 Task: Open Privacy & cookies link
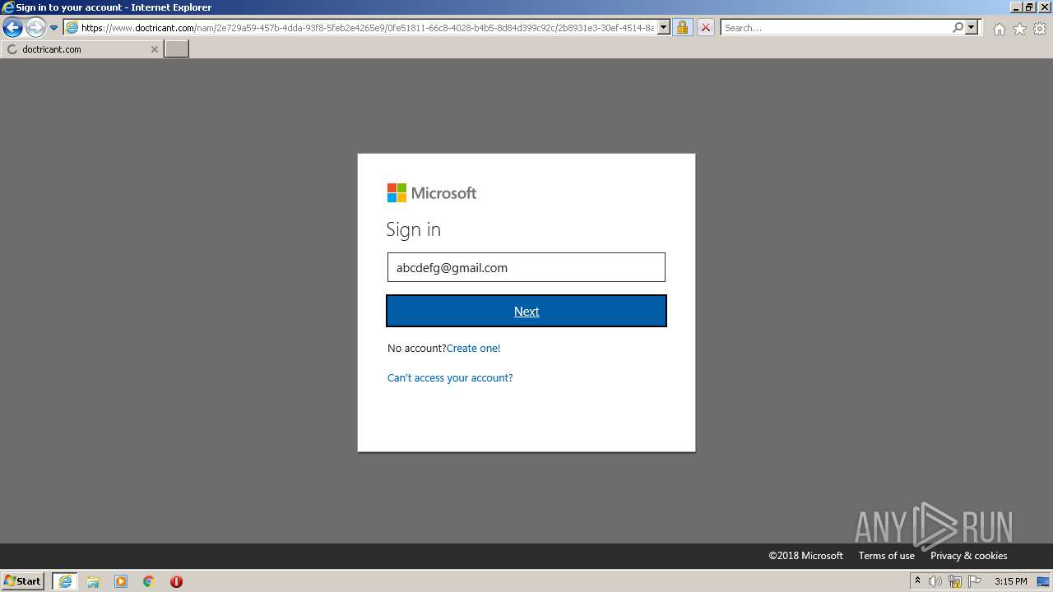pos(969,556)
